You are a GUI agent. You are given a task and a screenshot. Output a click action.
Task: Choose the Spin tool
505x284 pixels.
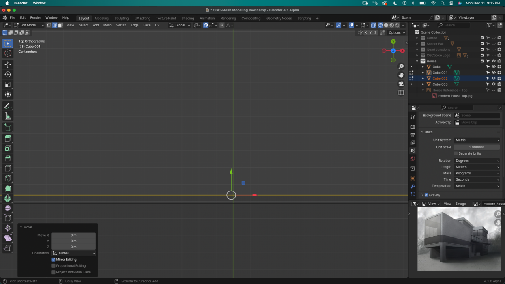pos(8,198)
